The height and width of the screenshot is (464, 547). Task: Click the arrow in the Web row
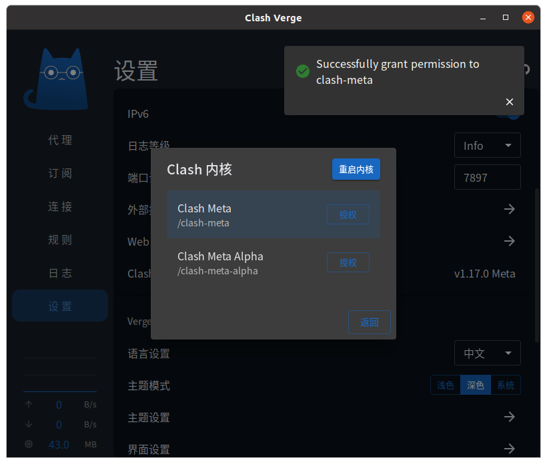(510, 241)
